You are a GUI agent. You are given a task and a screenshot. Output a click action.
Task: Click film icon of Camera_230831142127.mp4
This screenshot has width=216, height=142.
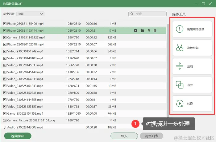click(5, 37)
